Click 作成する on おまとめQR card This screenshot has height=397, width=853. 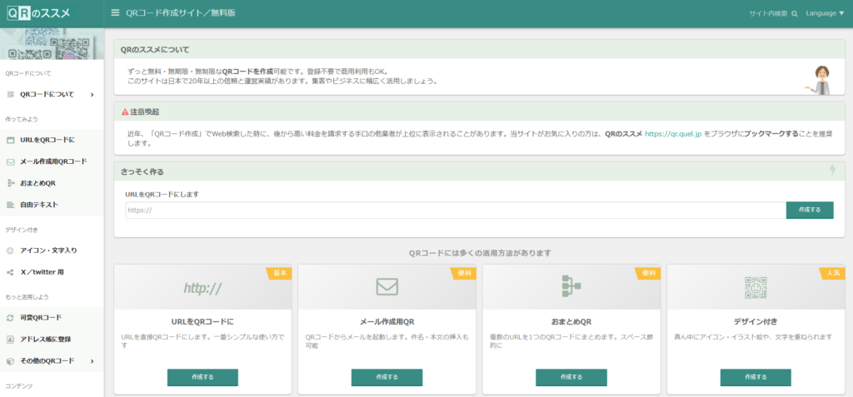571,377
